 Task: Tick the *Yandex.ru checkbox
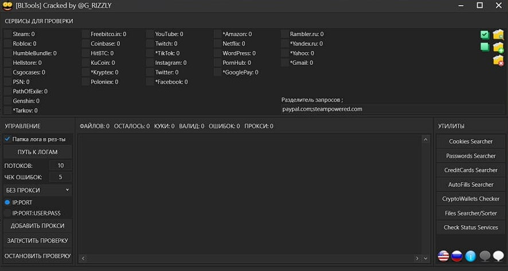click(x=285, y=44)
